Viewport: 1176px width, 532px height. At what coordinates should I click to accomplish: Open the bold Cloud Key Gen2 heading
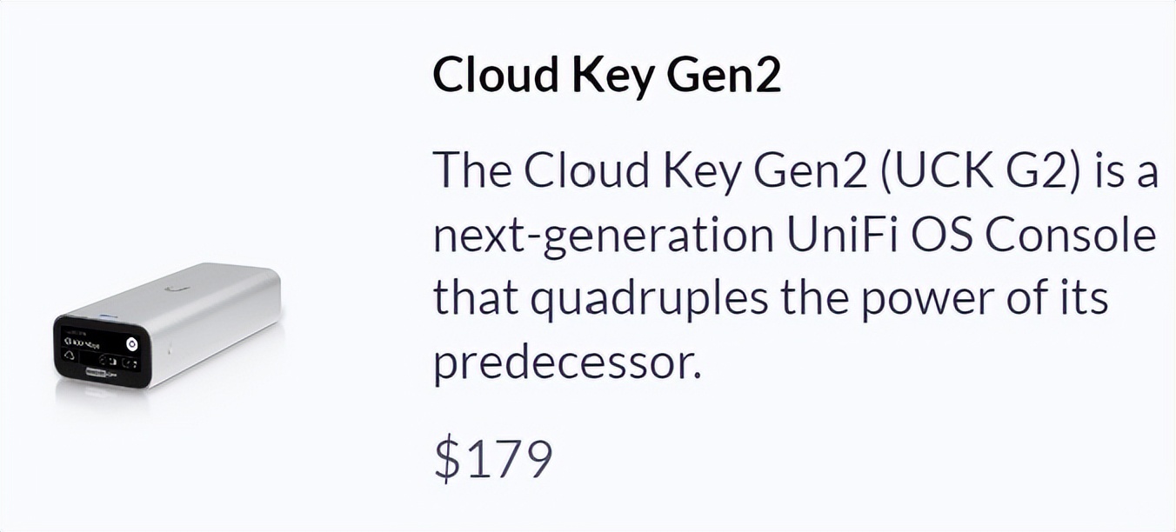click(x=606, y=76)
